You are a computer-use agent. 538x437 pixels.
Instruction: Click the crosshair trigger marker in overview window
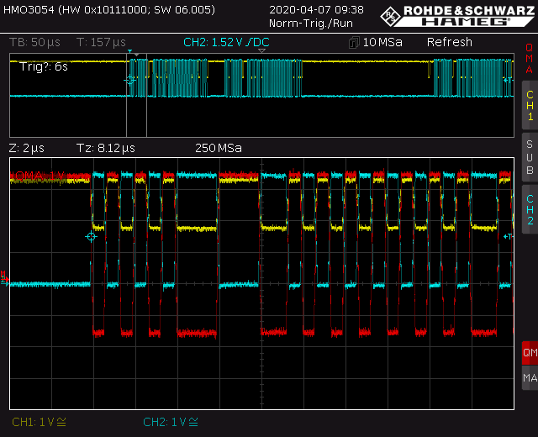coord(130,80)
